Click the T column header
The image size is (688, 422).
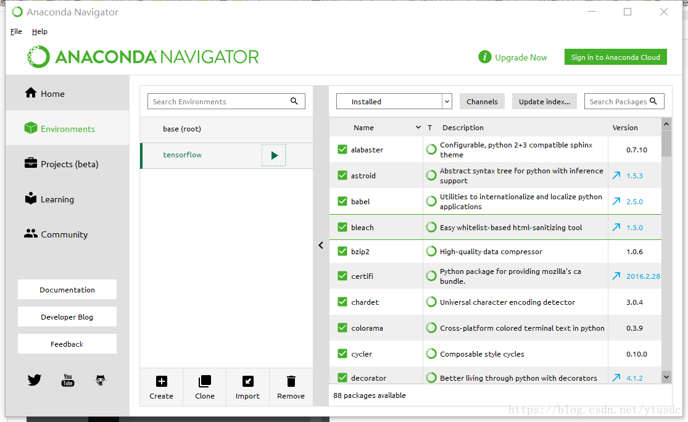(429, 128)
